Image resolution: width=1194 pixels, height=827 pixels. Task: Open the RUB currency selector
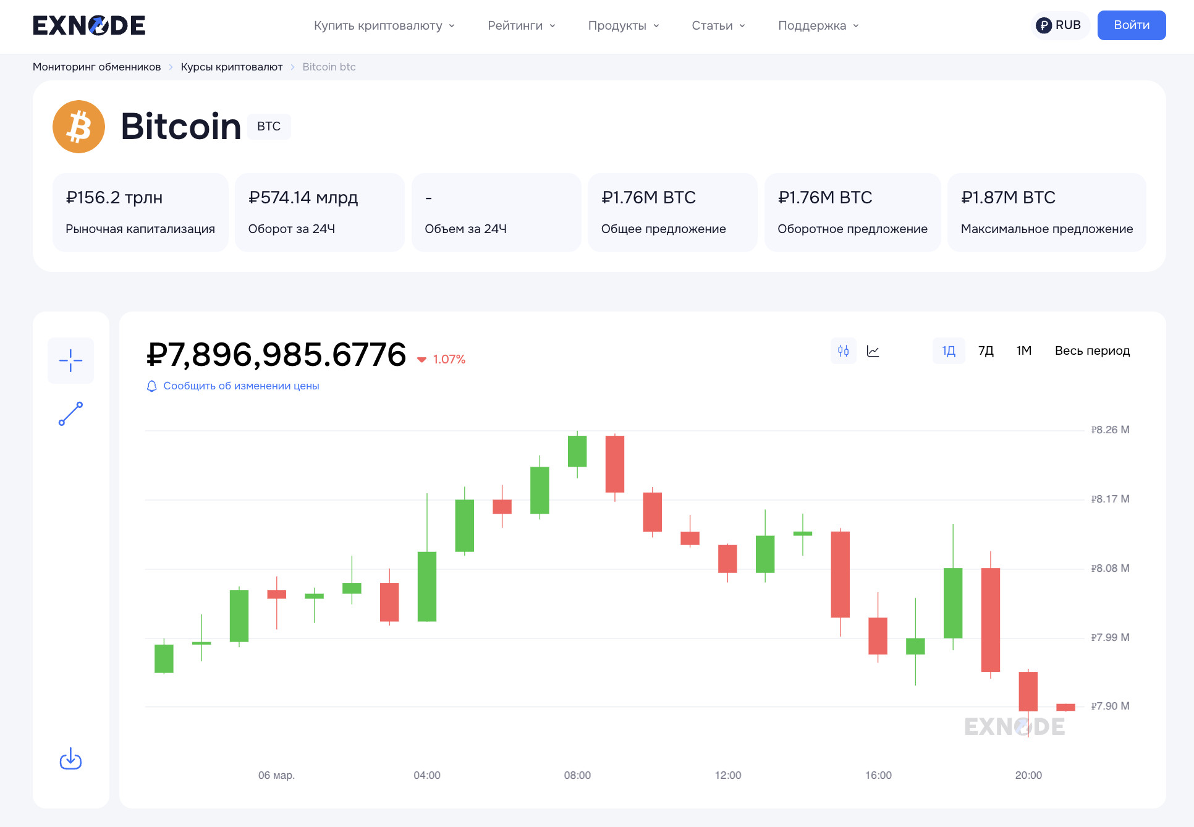tap(1059, 25)
